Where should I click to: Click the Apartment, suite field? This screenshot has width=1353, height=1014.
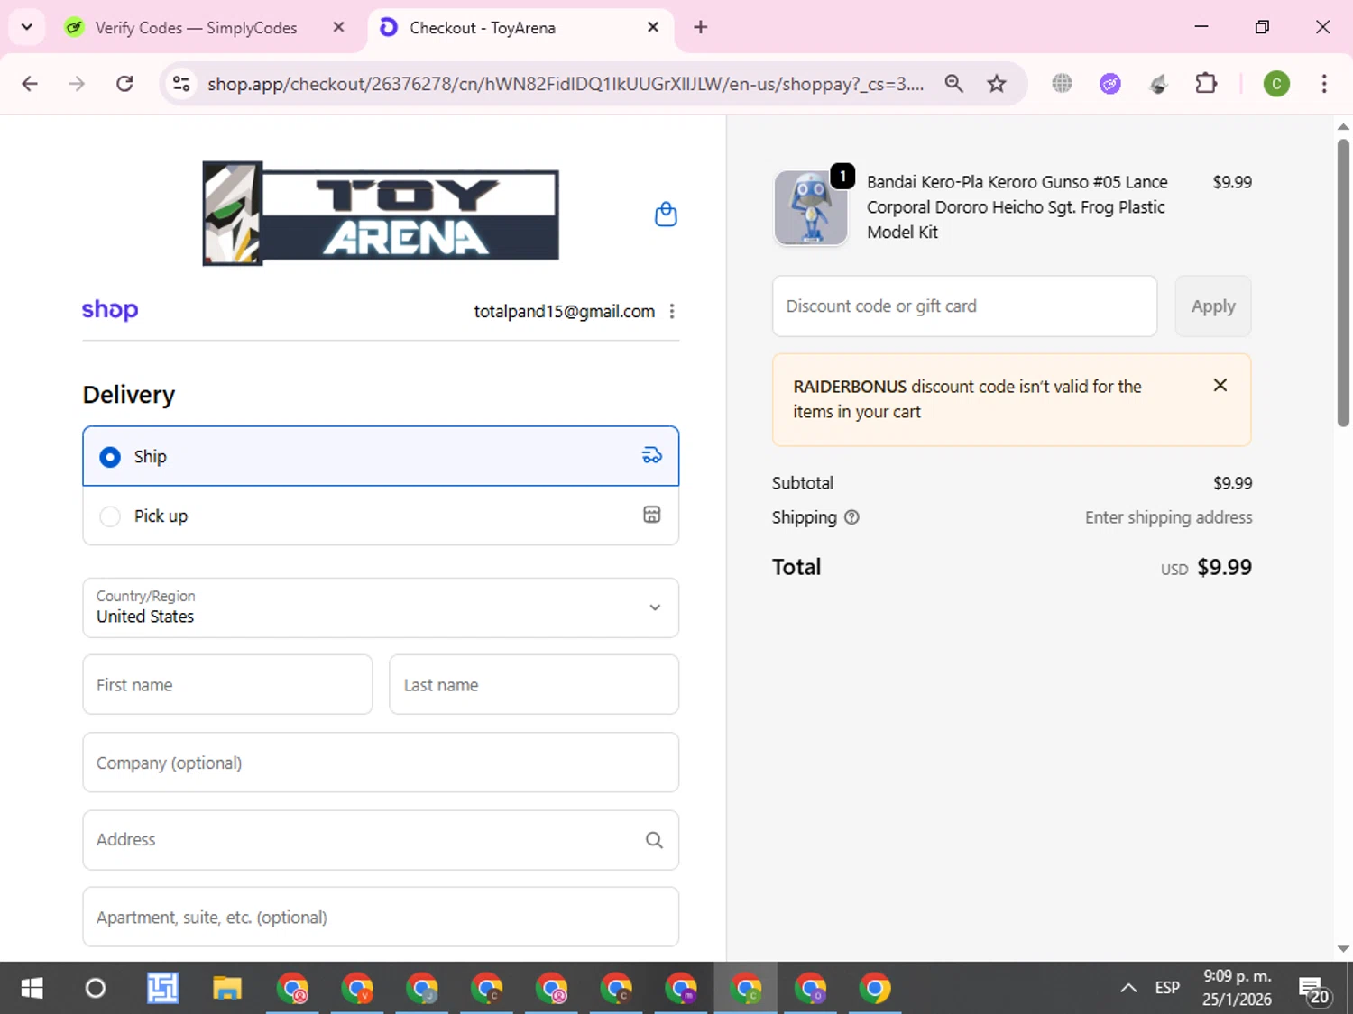coord(381,917)
